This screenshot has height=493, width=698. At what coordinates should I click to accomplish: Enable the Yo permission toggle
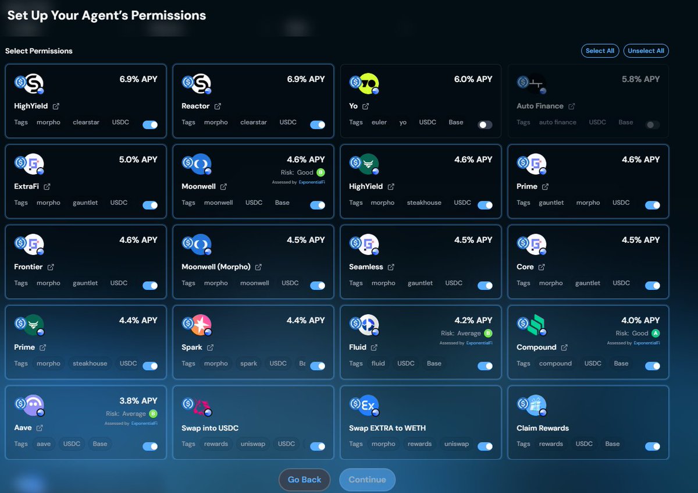tap(485, 125)
